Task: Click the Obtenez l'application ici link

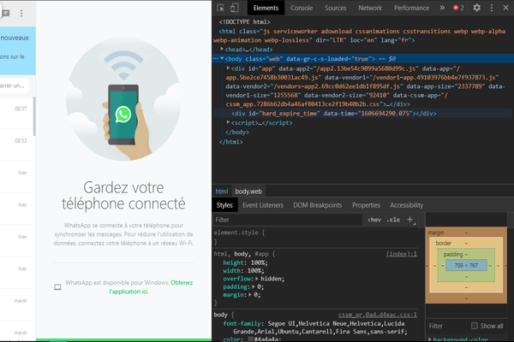Action: (151, 287)
